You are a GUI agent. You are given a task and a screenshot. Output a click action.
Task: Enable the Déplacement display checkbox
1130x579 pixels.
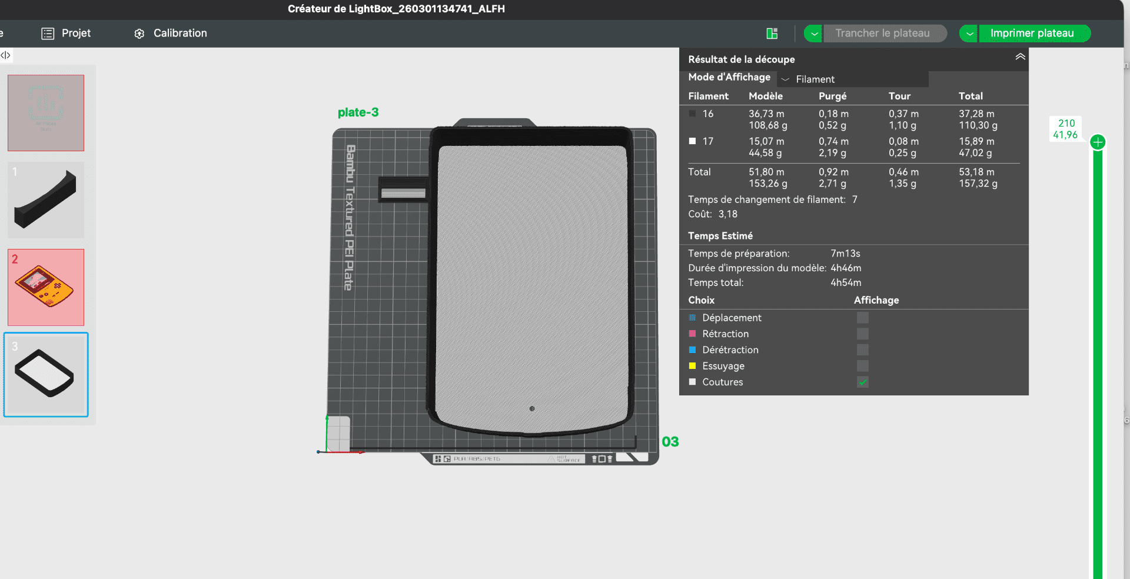(x=863, y=318)
